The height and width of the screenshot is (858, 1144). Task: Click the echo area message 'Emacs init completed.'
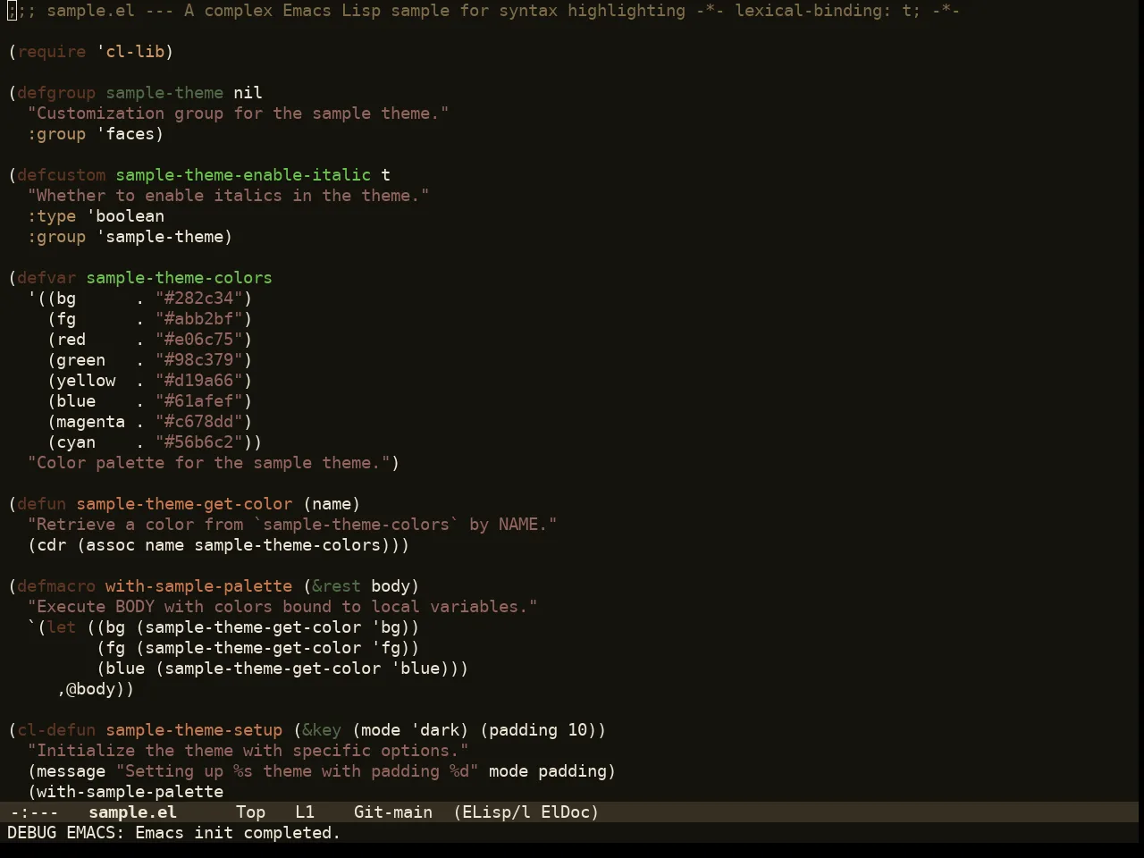click(238, 833)
